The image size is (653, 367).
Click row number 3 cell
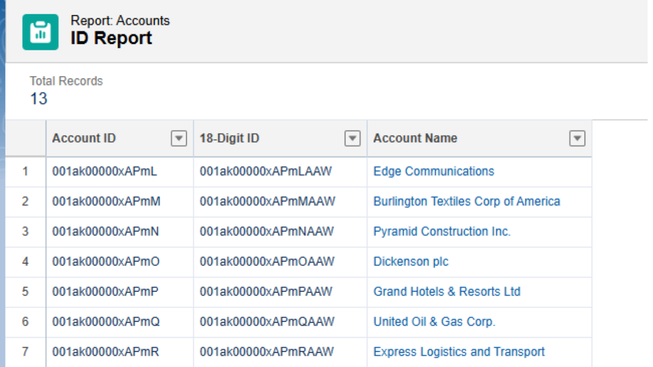point(25,231)
